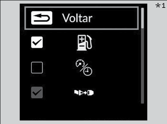Viewport: 167px width, 124px height.
Task: Click the back arrow icon beside Voltar
Action: 42,18
